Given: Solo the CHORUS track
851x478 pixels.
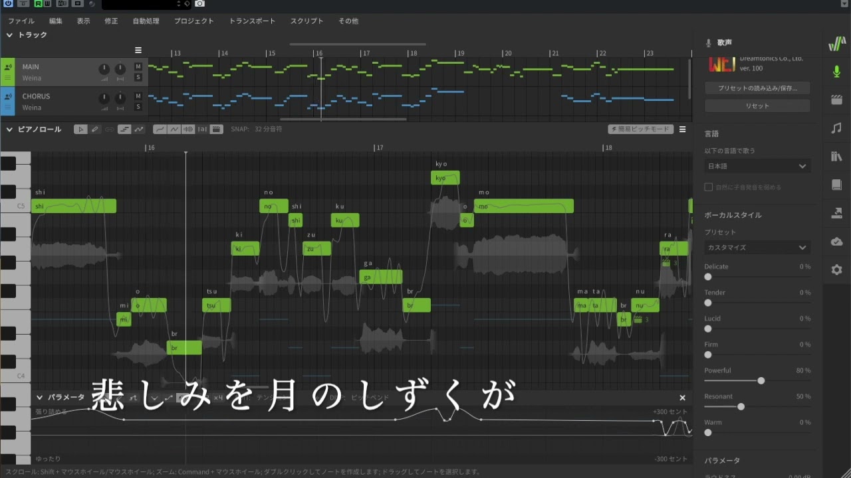Looking at the screenshot, I should (138, 107).
